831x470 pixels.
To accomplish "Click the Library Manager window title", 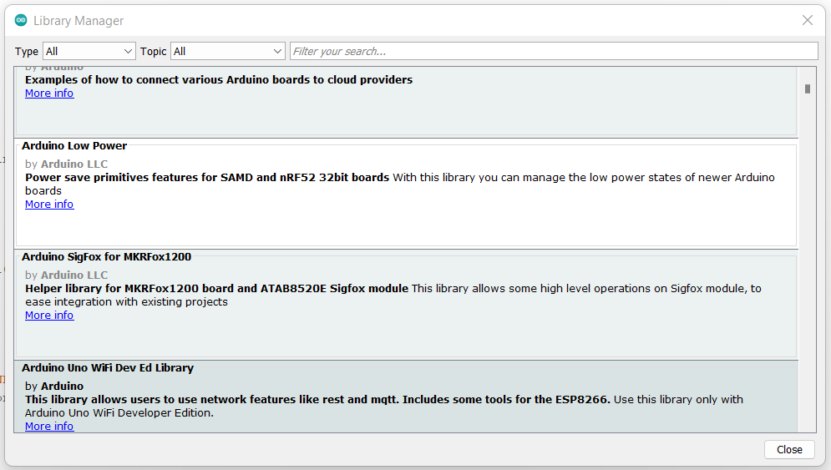I will coord(79,21).
